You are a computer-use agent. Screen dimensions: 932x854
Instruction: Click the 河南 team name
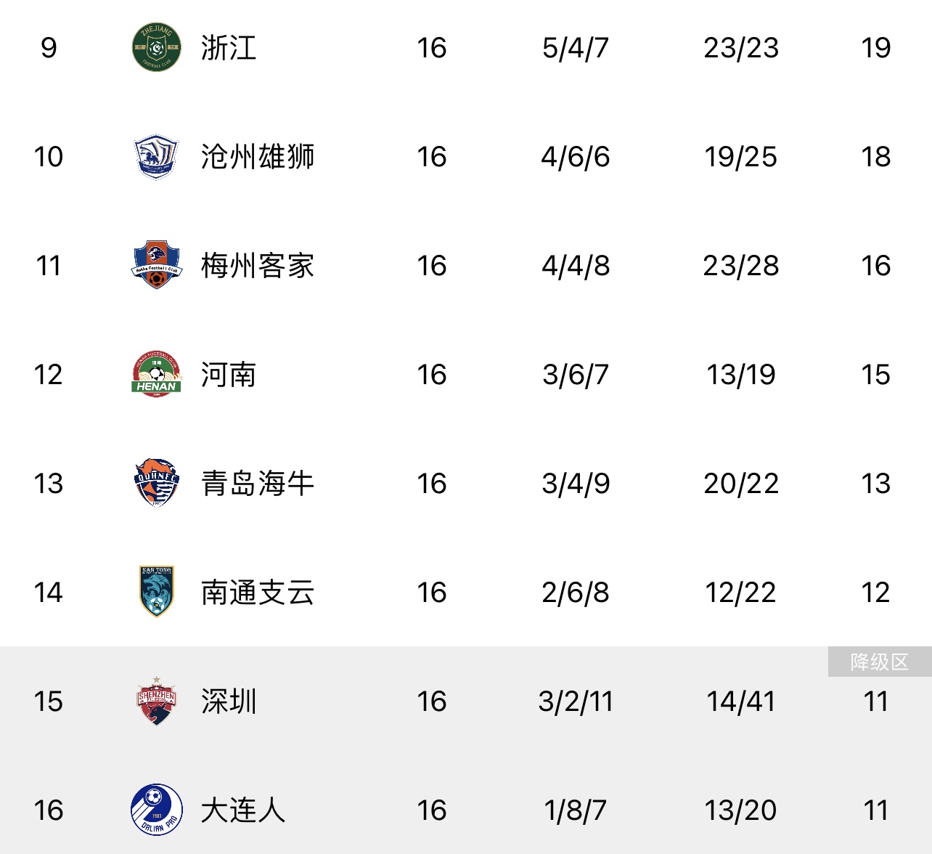(x=229, y=375)
